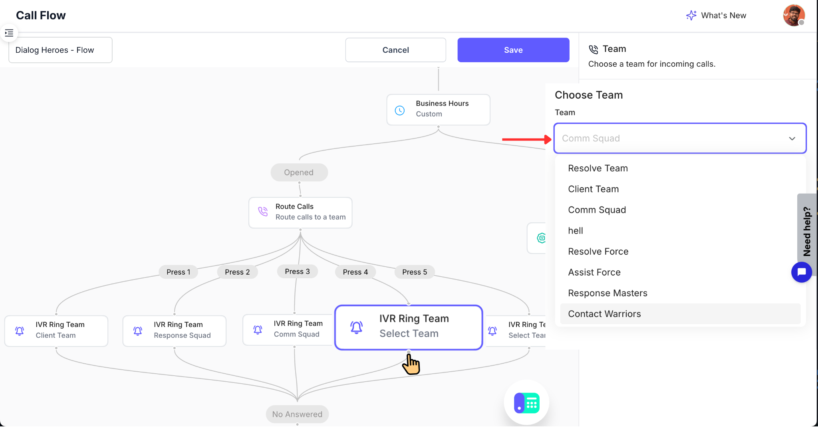Cancel call flow editing
This screenshot has height=428, width=818.
pos(395,50)
